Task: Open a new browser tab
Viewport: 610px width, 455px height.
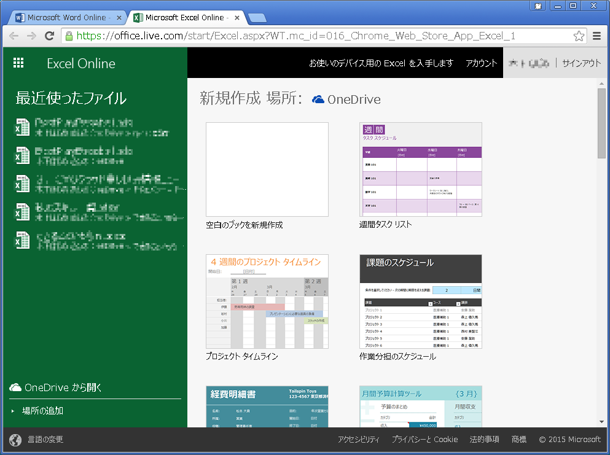Action: coord(257,18)
